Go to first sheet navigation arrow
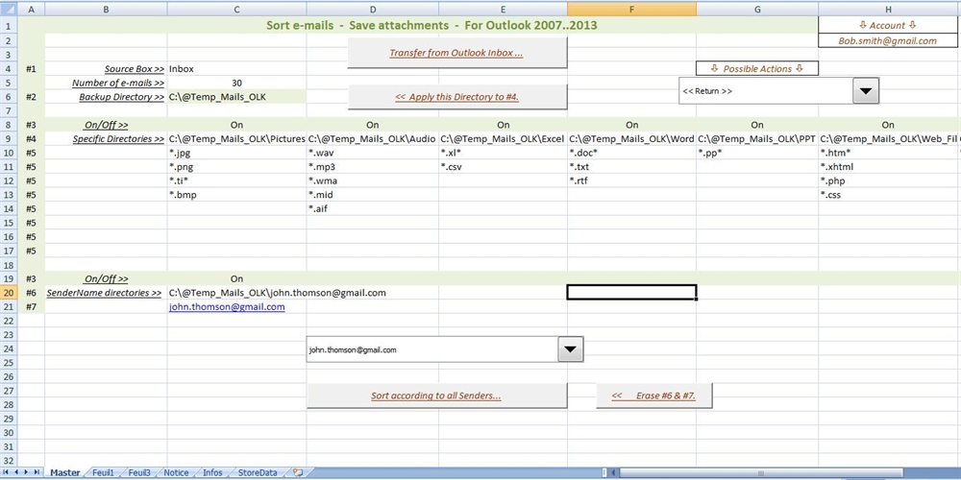 (7, 472)
